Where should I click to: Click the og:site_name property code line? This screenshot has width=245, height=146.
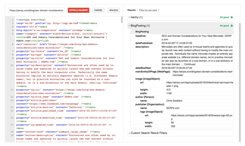click(x=53, y=97)
